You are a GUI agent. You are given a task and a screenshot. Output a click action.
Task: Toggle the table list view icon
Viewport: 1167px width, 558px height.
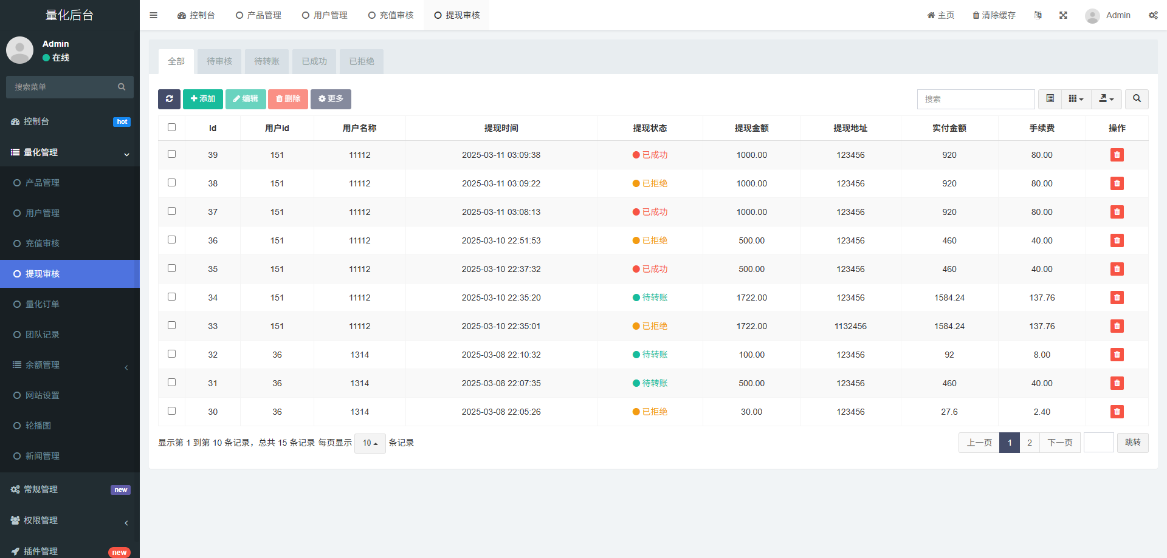click(1050, 99)
